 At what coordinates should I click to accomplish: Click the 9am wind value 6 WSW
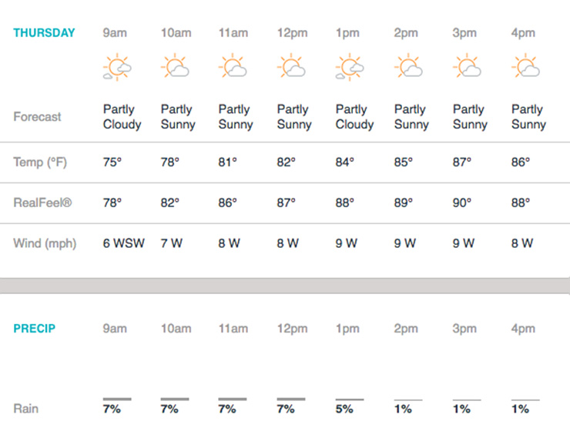(123, 243)
